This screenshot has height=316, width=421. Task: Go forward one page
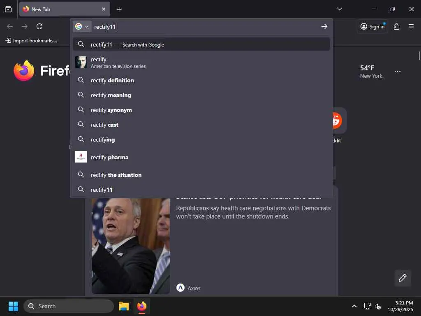(25, 26)
